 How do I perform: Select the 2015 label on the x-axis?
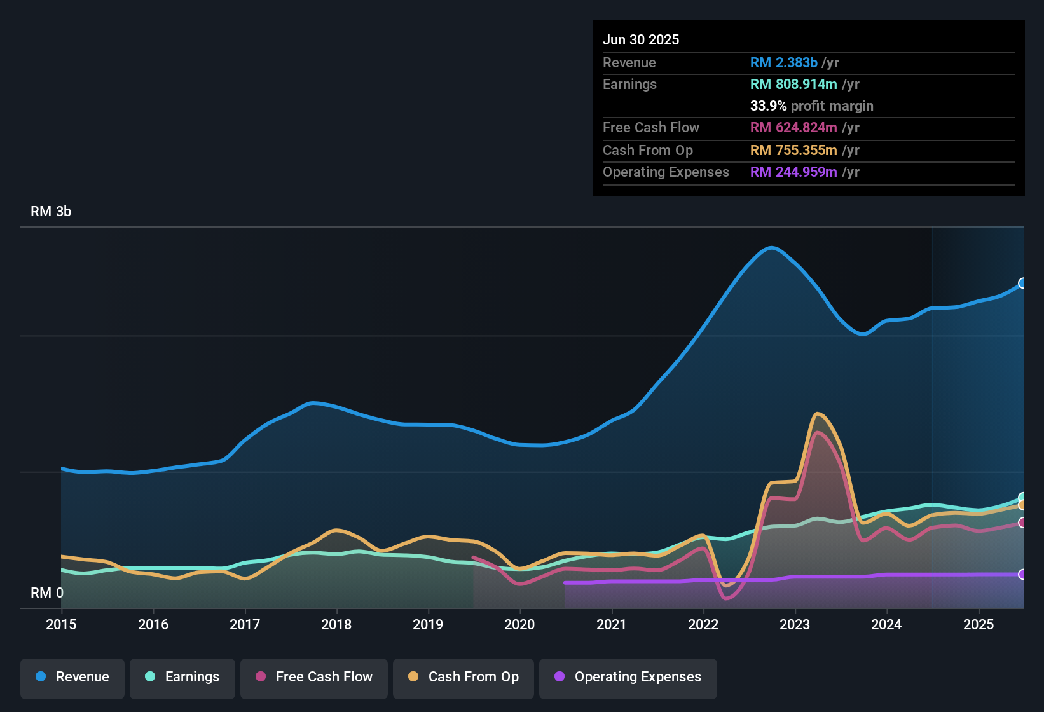(61, 625)
